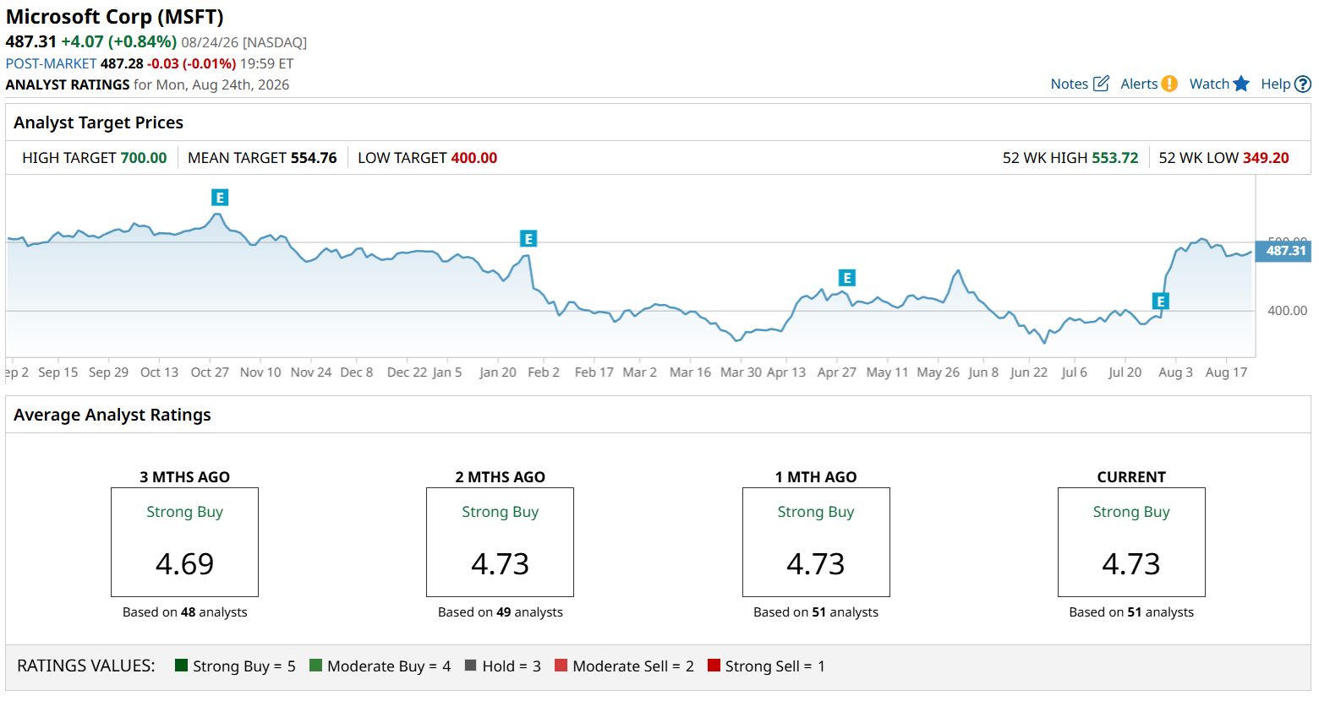Click the 'Based on 49 analysts' text
Viewport: 1319px width, 701px height.
(500, 612)
